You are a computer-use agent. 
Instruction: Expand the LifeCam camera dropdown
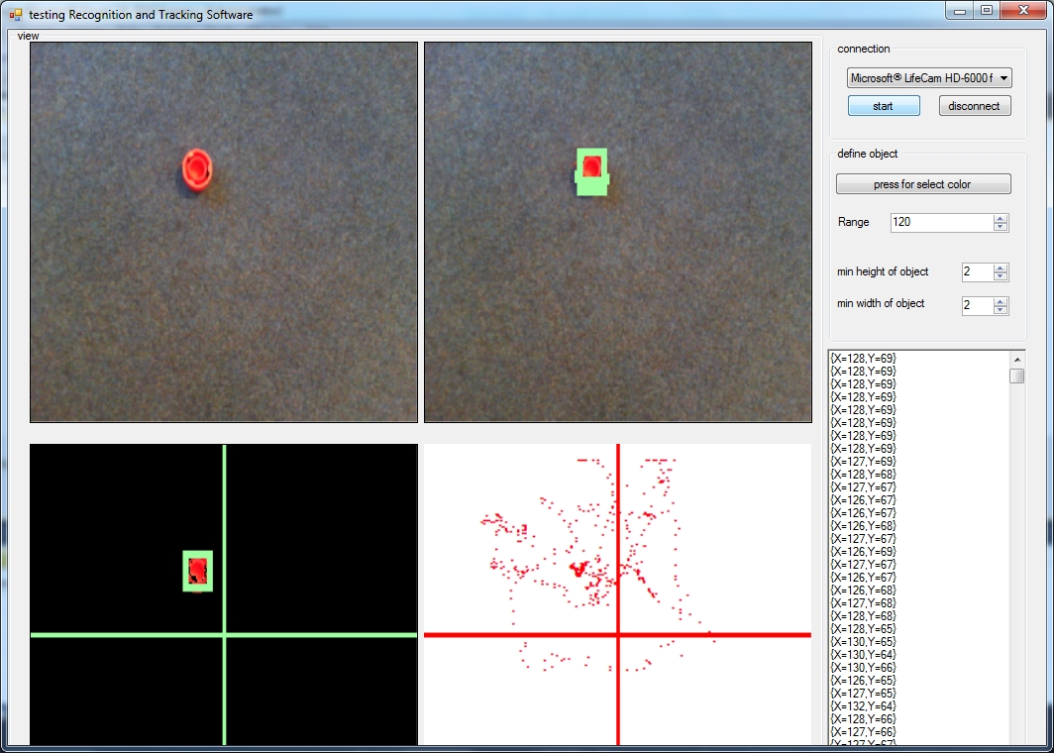coord(1003,78)
